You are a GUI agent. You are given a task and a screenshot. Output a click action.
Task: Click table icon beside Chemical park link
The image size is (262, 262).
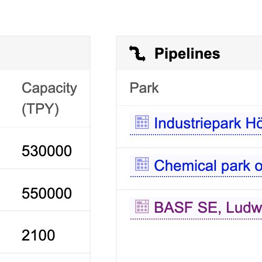142,164
